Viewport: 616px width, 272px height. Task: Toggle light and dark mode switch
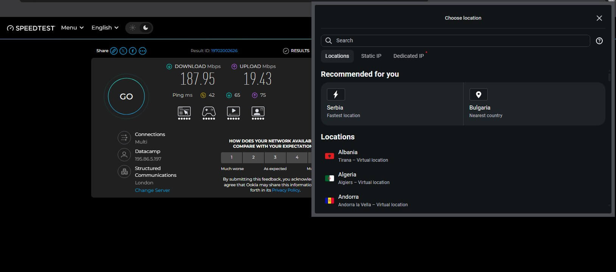tap(139, 28)
